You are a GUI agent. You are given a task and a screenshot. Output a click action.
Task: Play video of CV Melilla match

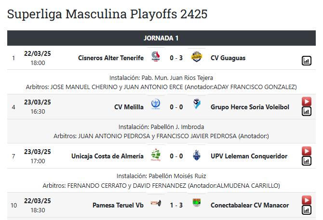pyautogui.click(x=307, y=102)
